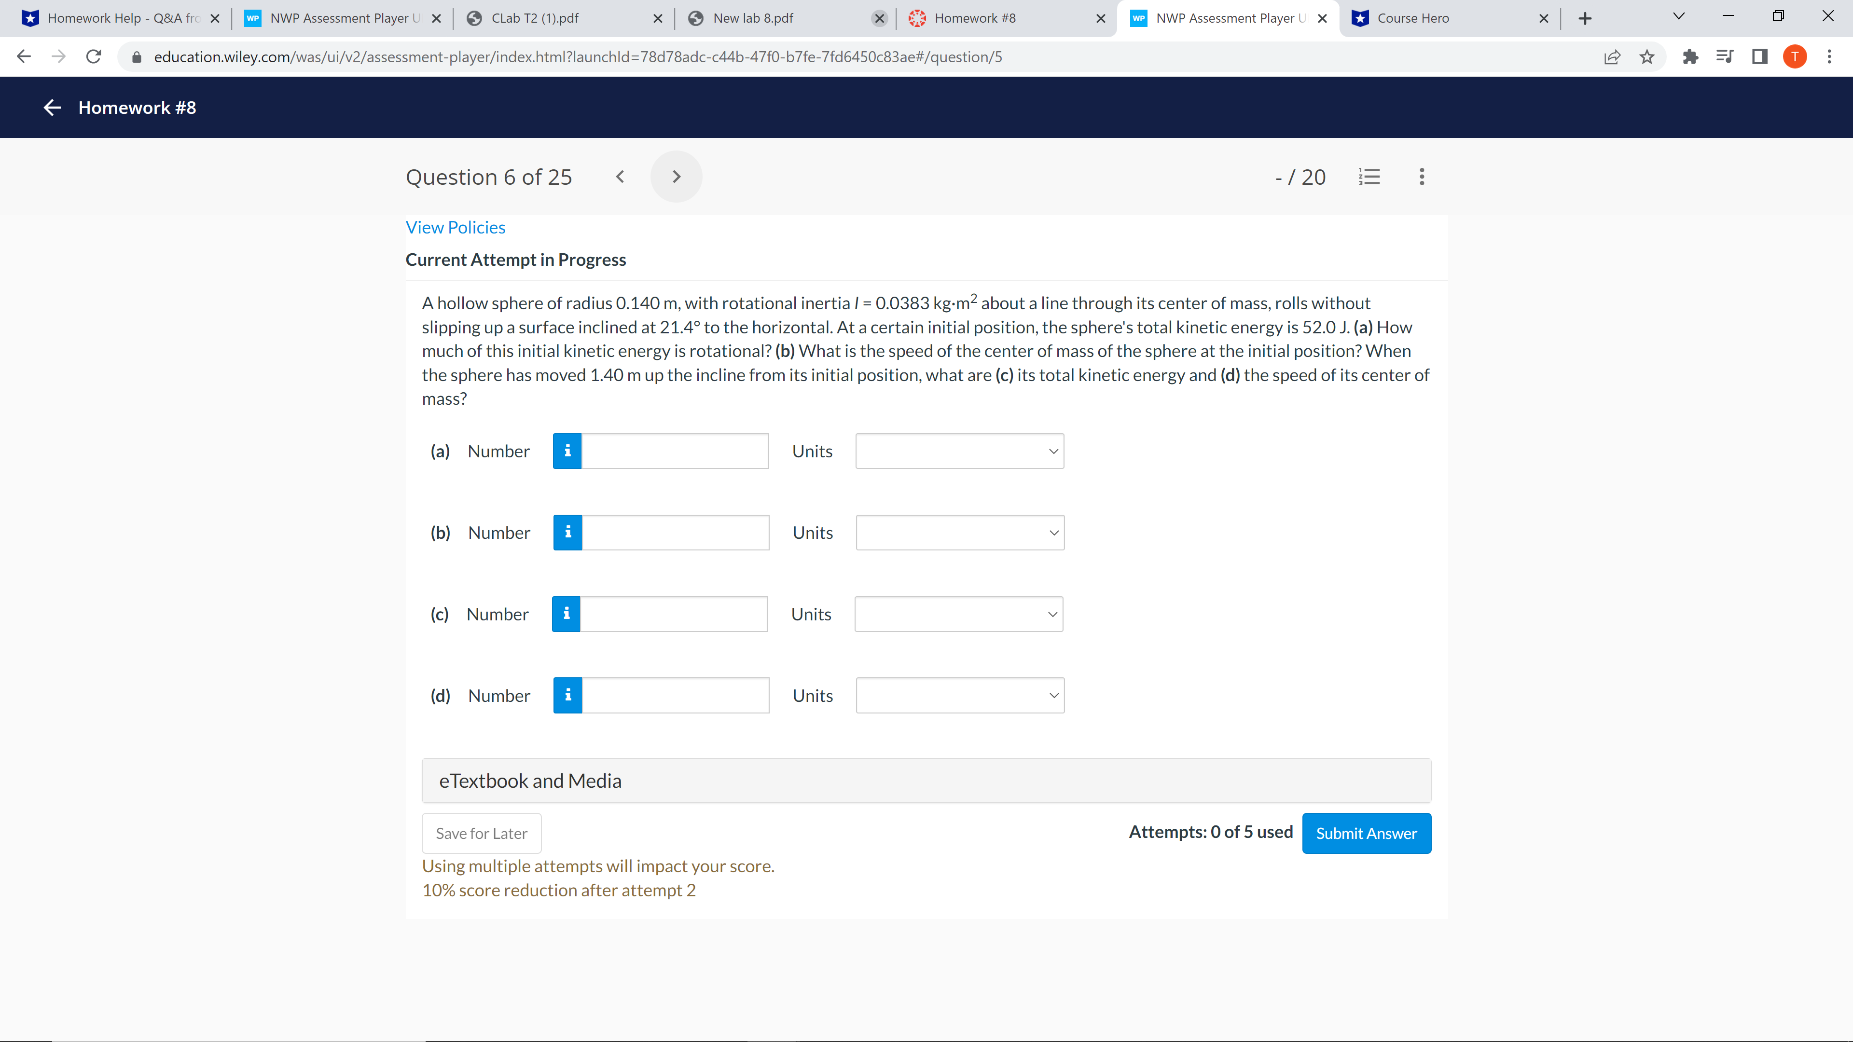Click the Submit Answer button
Image resolution: width=1853 pixels, height=1042 pixels.
pos(1366,833)
